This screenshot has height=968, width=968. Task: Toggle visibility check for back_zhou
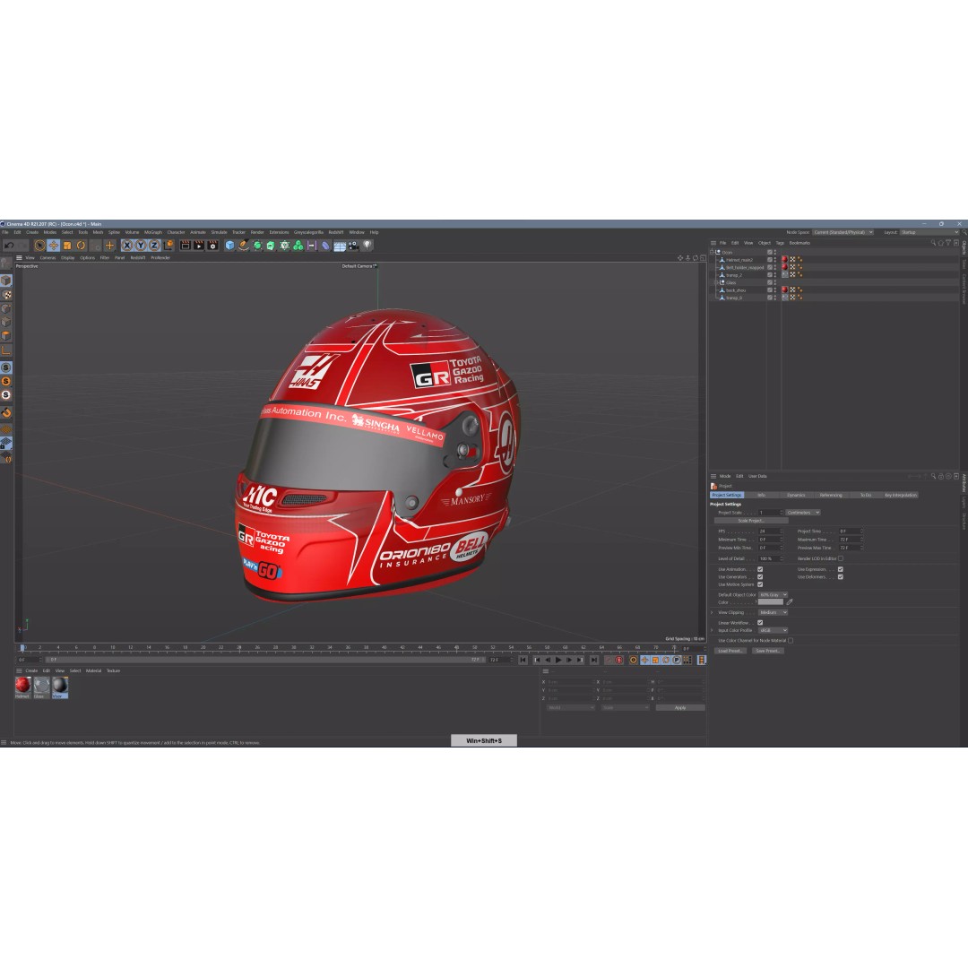(x=770, y=290)
